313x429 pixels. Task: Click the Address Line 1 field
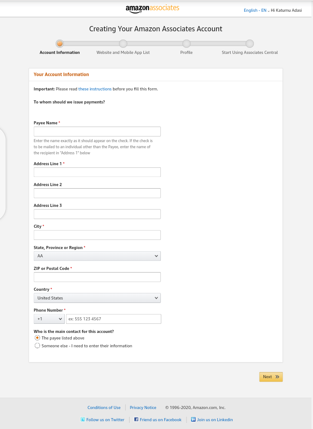coord(97,172)
